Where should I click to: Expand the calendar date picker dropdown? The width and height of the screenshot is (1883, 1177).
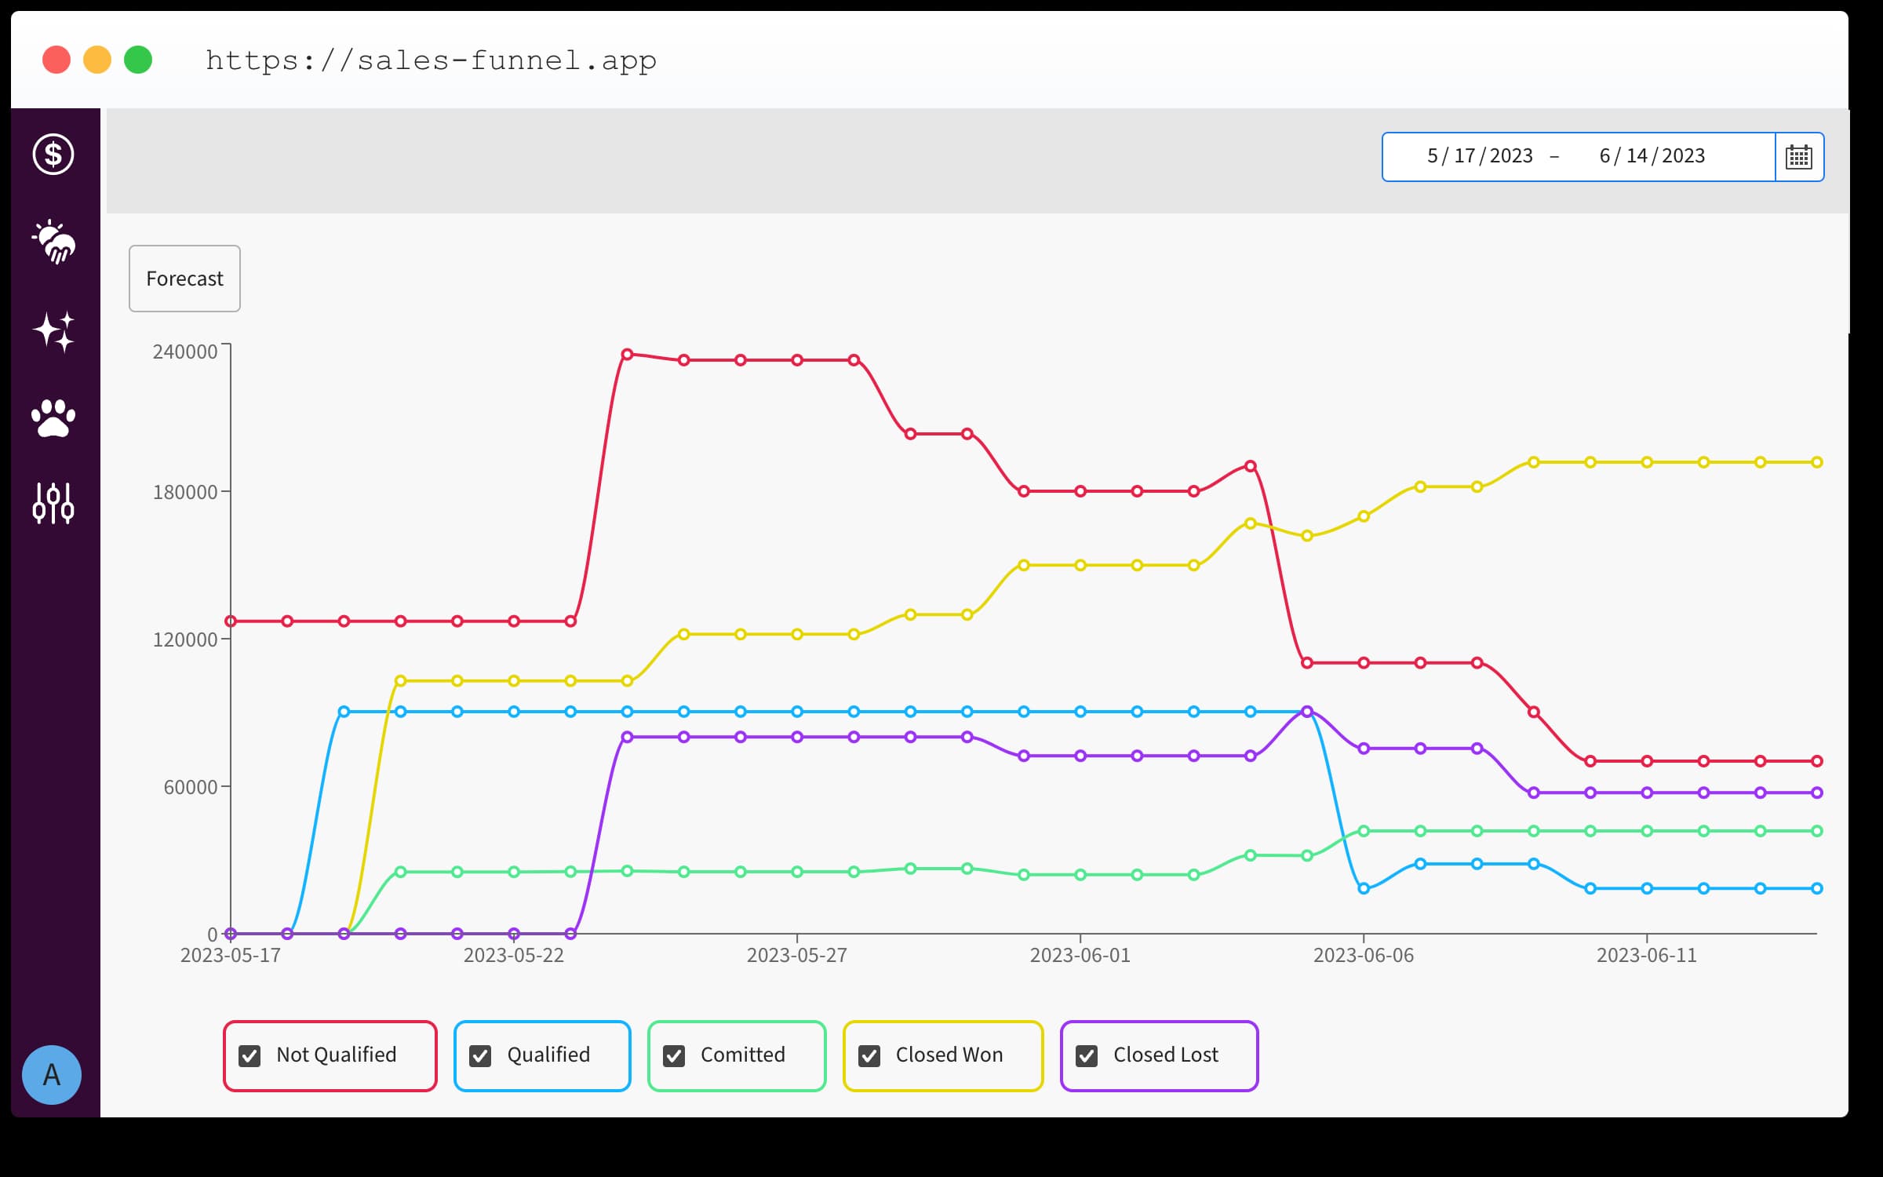click(x=1799, y=153)
